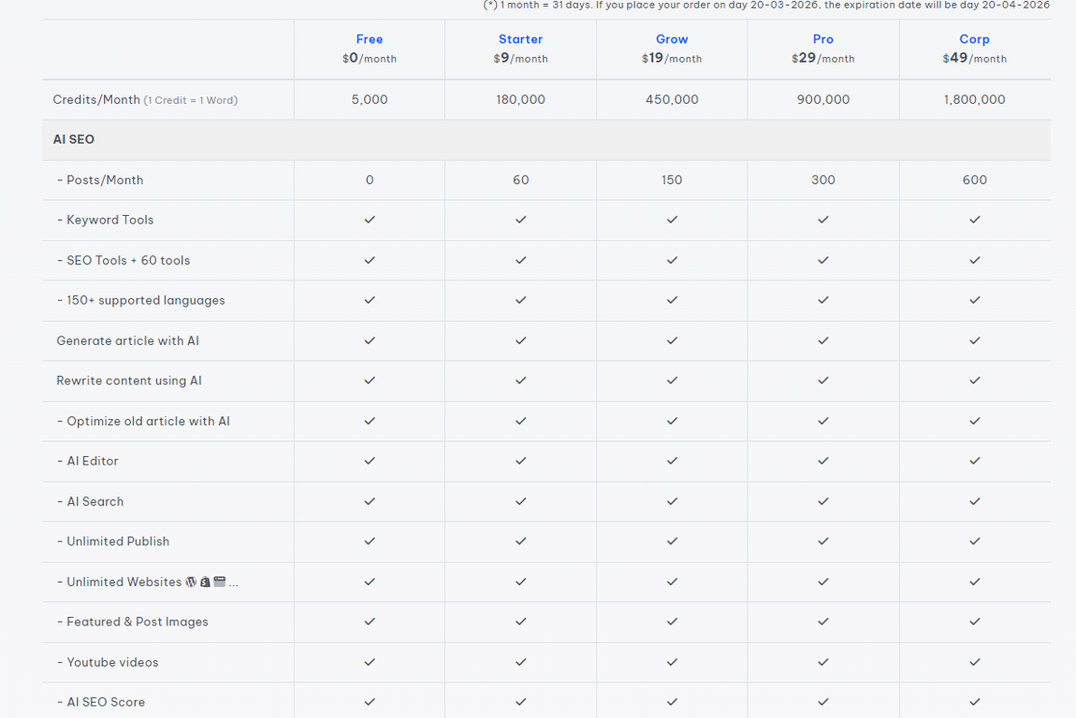This screenshot has width=1076, height=718.
Task: Click the Youtube videos row label
Action: (x=108, y=662)
